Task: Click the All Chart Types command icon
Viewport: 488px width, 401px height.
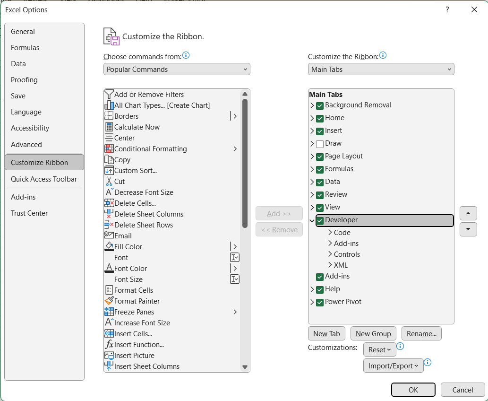Action: (x=109, y=105)
